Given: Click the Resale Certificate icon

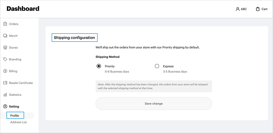Looking at the screenshot, I should pyautogui.click(x=5, y=83).
